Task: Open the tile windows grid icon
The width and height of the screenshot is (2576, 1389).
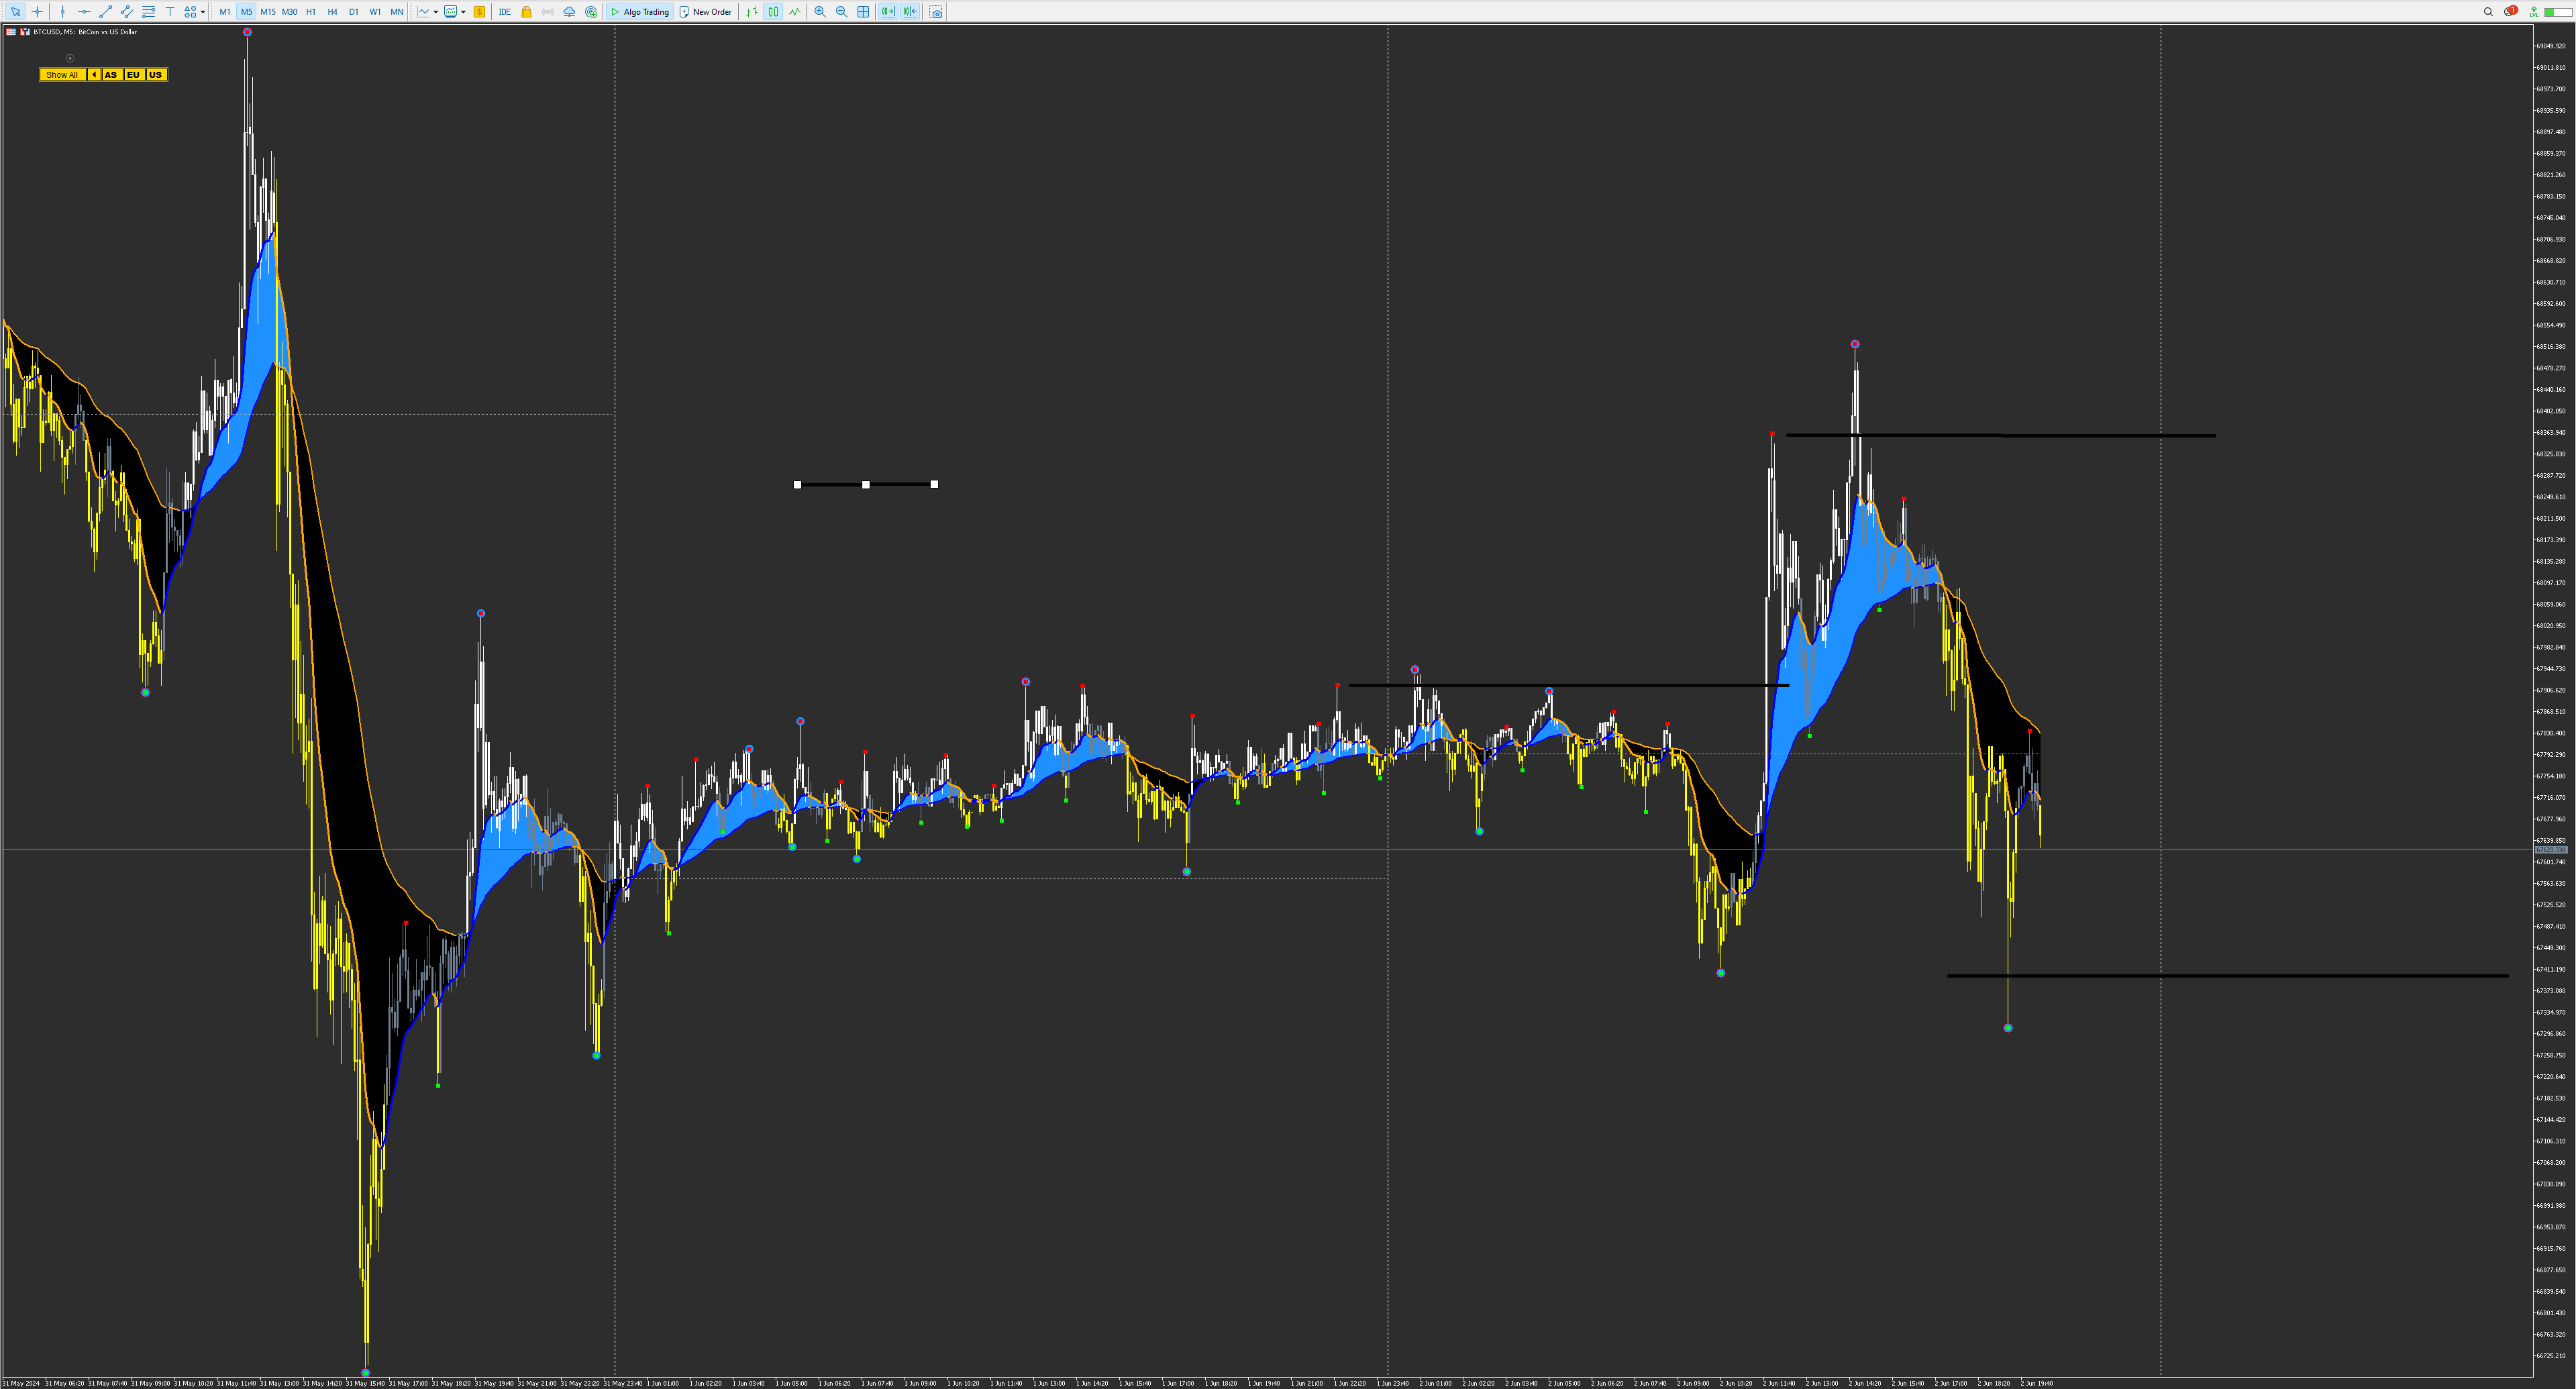Action: coord(863,12)
